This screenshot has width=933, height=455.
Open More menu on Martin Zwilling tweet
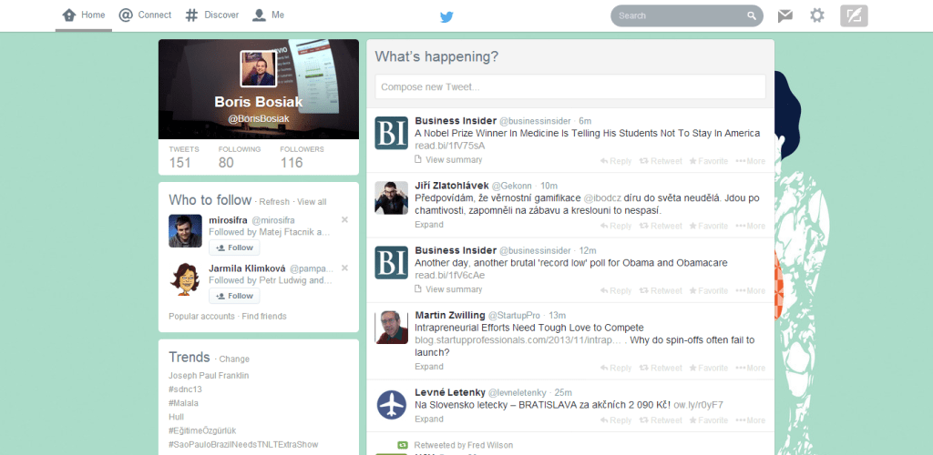[x=751, y=368]
